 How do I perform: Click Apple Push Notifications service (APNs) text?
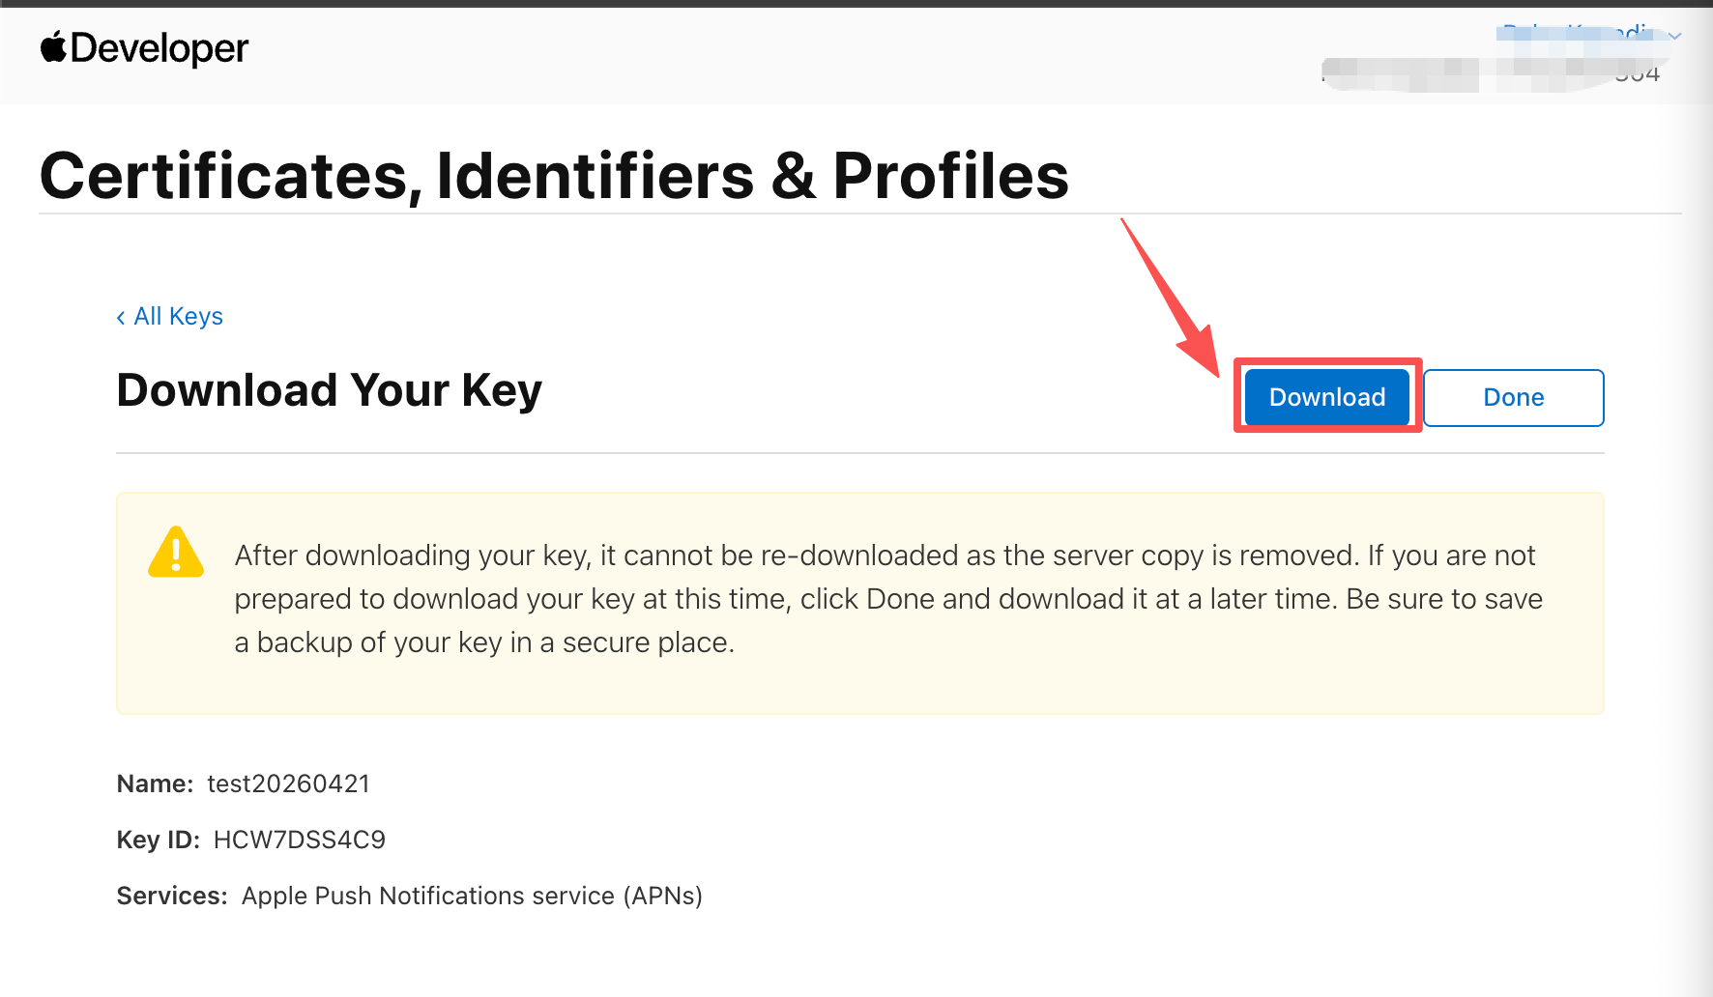(x=472, y=896)
